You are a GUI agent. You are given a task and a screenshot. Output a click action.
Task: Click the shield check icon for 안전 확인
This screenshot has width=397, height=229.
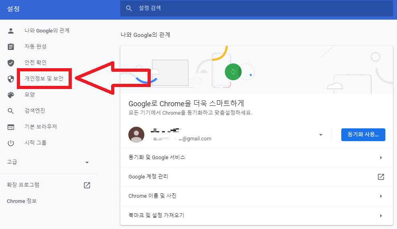pyautogui.click(x=11, y=63)
